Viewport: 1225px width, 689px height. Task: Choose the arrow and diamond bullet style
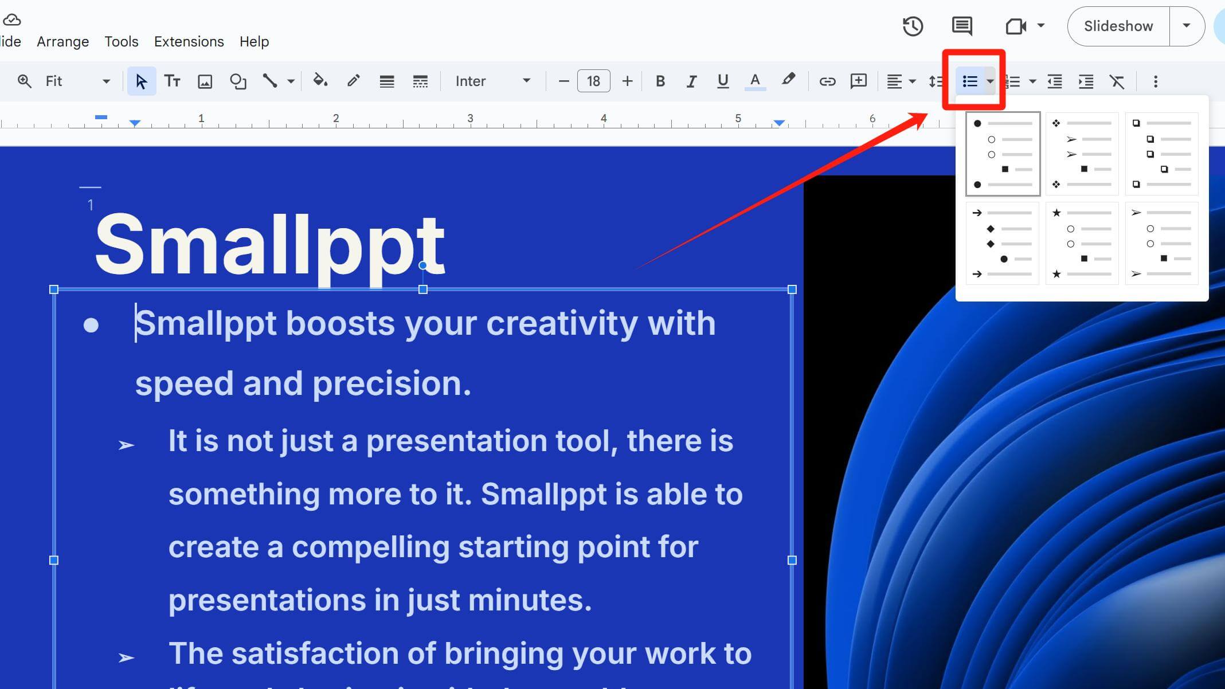pos(1003,243)
